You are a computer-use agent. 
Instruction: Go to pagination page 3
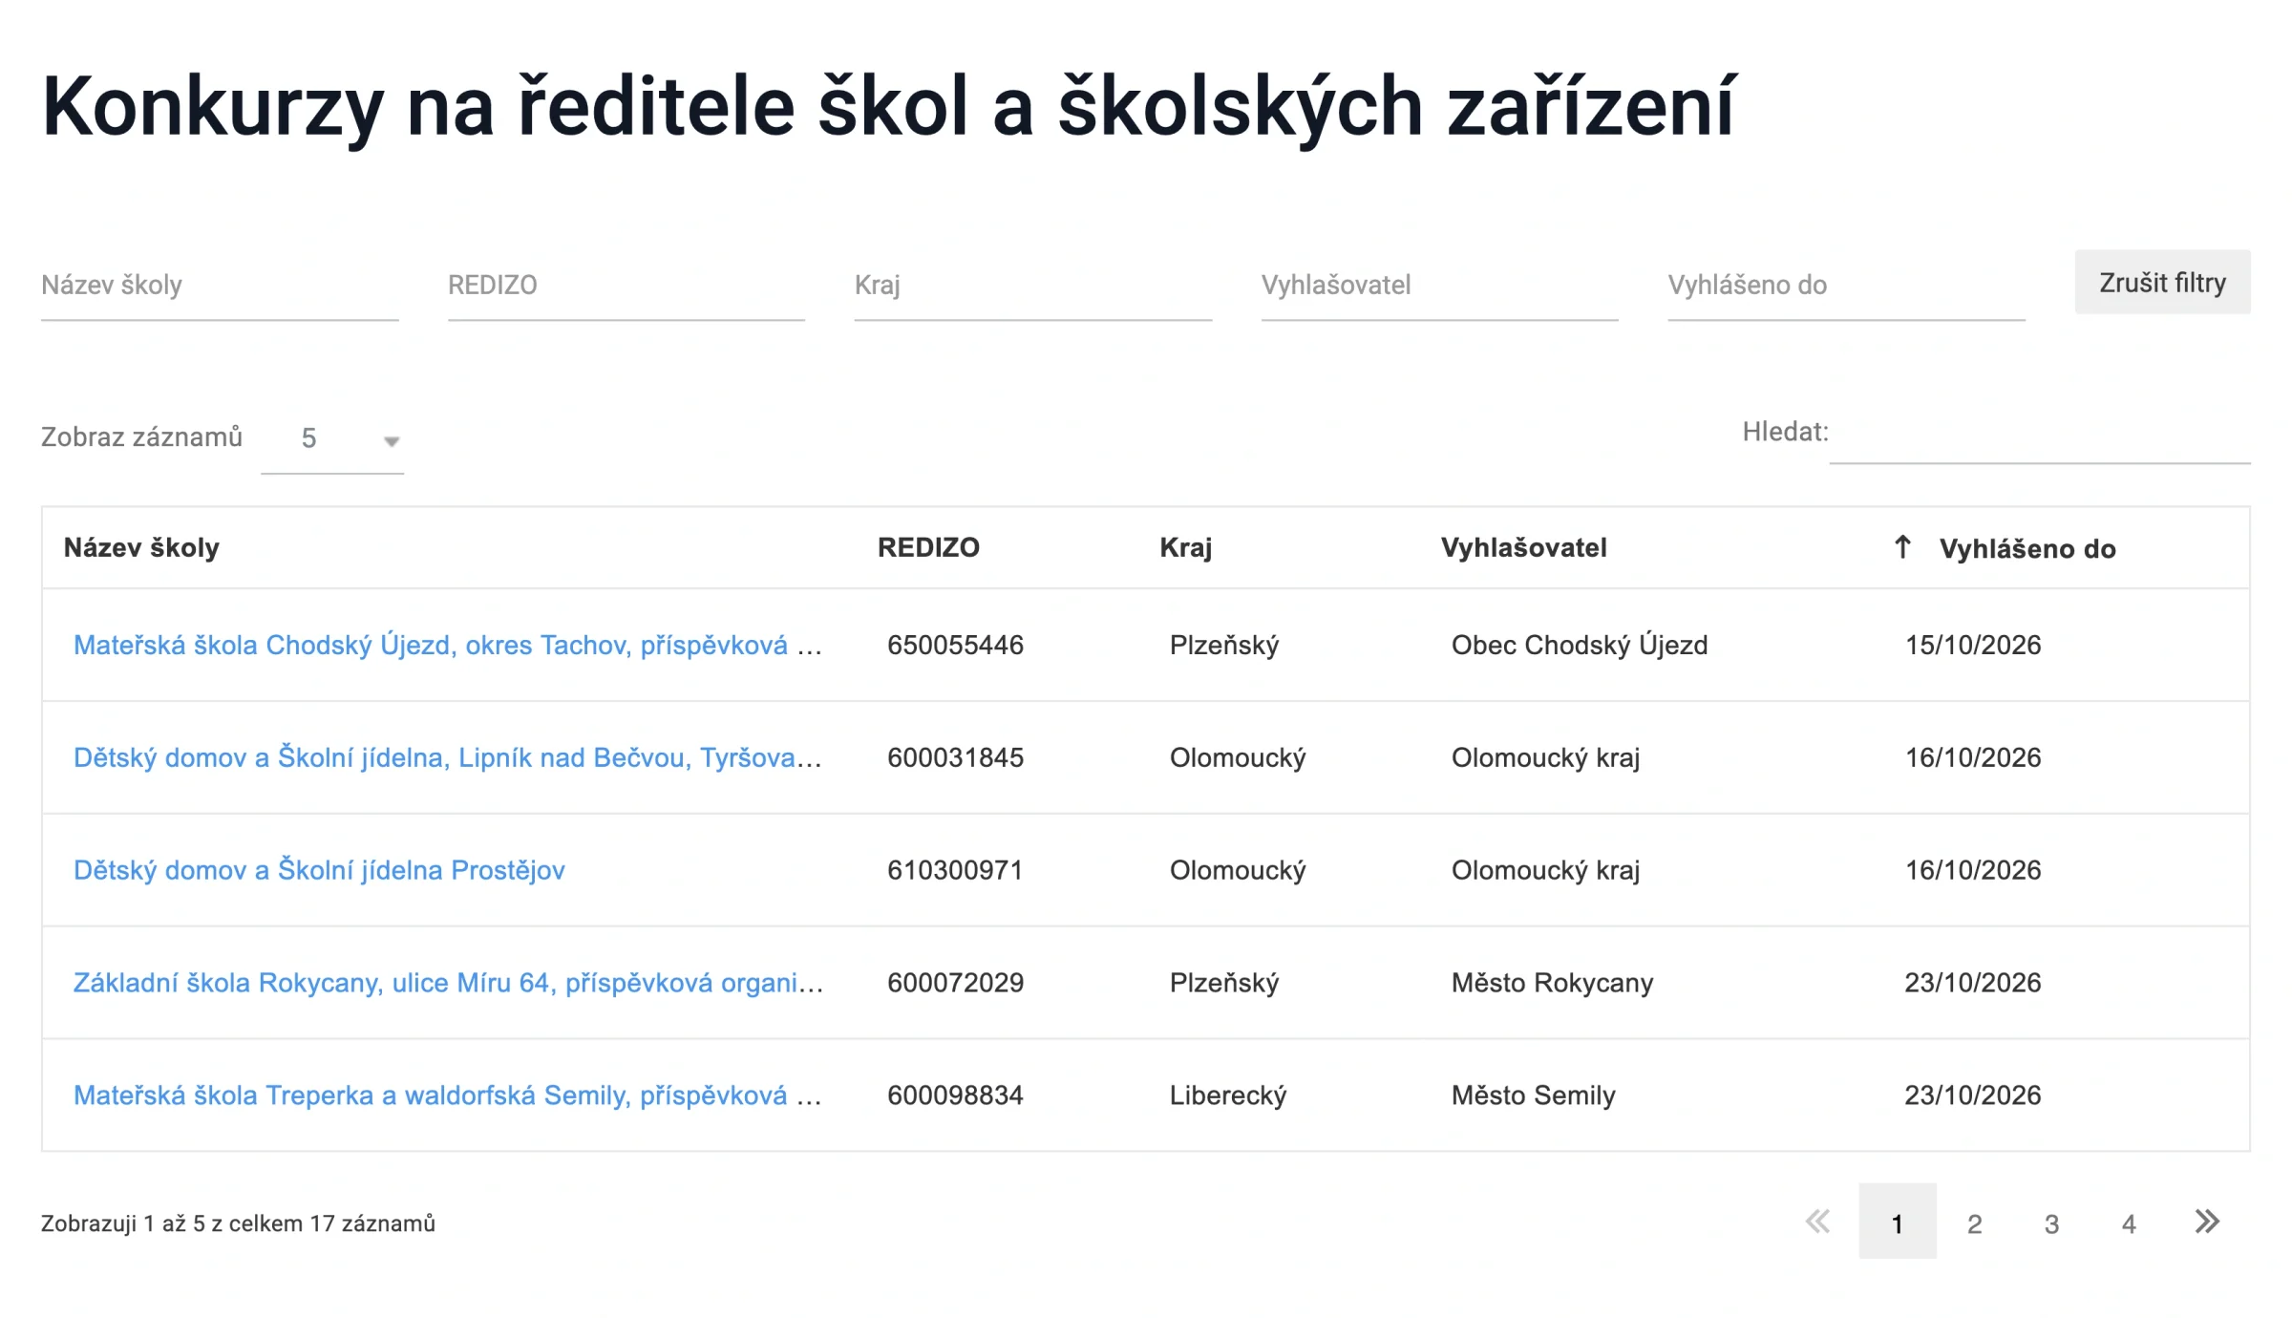(2051, 1223)
